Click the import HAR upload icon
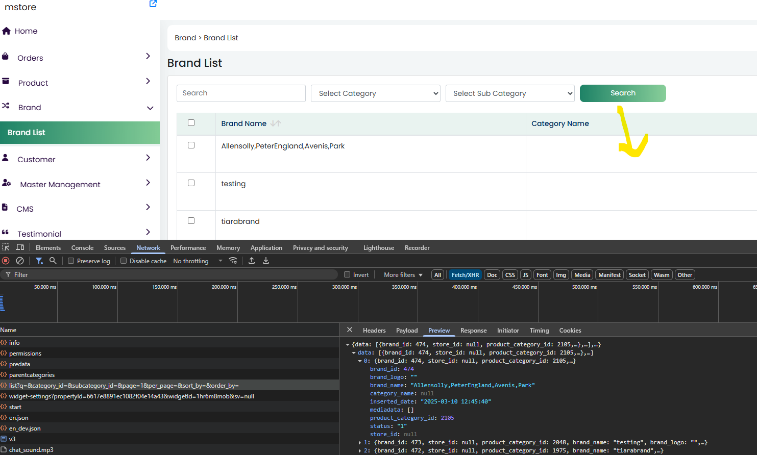757x455 pixels. 252,261
